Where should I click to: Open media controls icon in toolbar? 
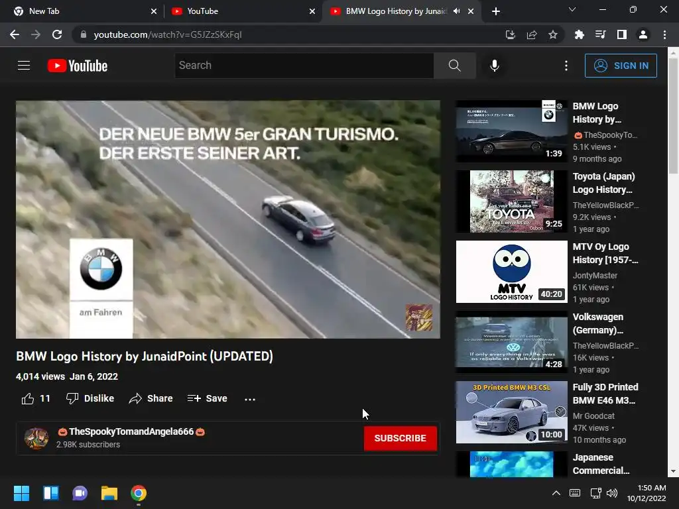tap(600, 34)
